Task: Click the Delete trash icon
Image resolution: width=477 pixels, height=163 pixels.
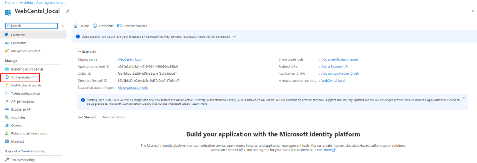Action: [75, 26]
